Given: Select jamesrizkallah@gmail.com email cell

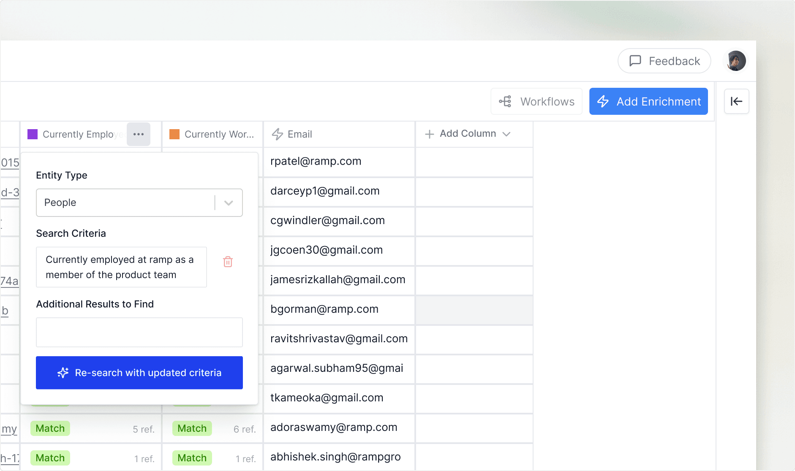Looking at the screenshot, I should (x=339, y=280).
